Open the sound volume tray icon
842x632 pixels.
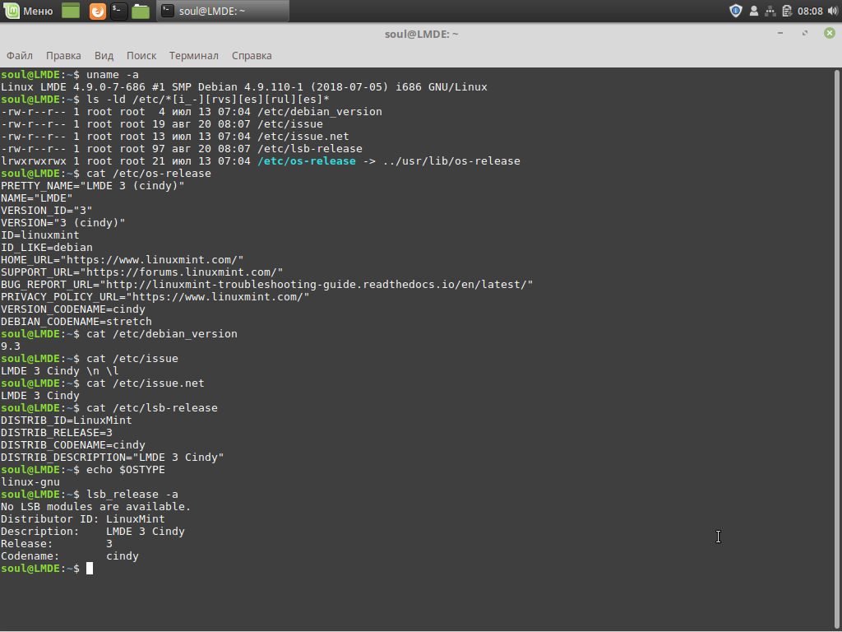tap(833, 11)
